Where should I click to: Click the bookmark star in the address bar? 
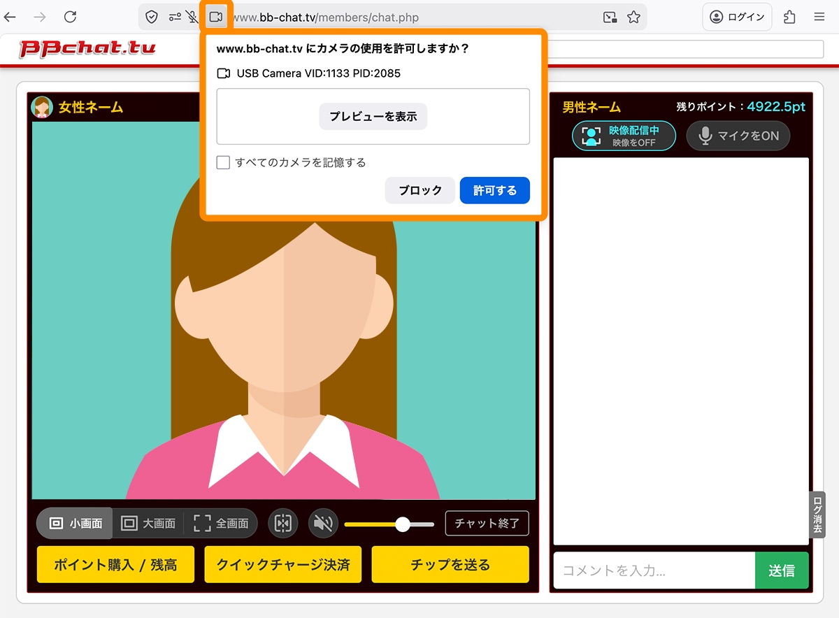(634, 16)
